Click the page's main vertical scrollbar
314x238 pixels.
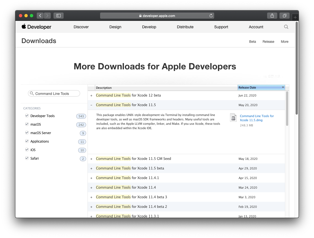click(297, 68)
